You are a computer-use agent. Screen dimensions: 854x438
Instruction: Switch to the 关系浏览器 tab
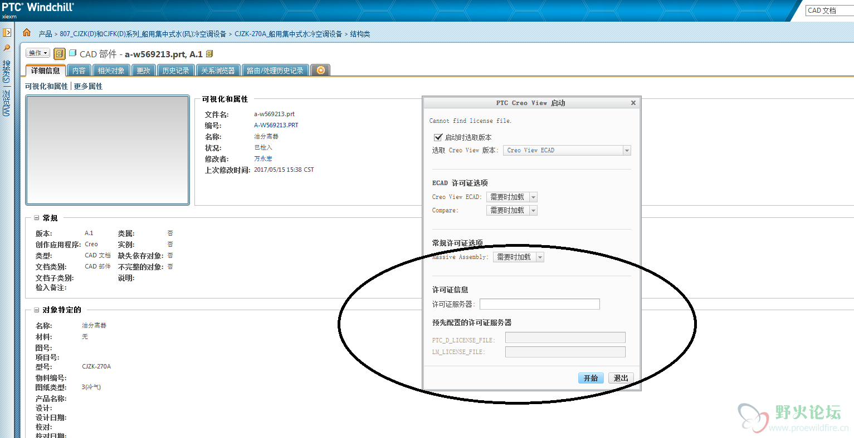coord(218,71)
